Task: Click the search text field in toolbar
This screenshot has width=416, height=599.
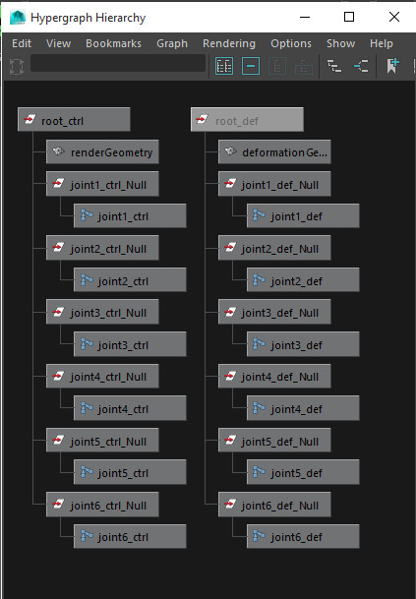Action: (118, 63)
